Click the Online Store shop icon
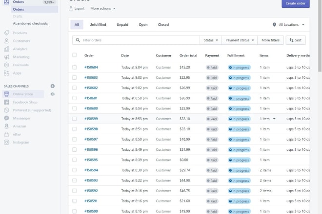322x214 pixels. [x=6, y=94]
